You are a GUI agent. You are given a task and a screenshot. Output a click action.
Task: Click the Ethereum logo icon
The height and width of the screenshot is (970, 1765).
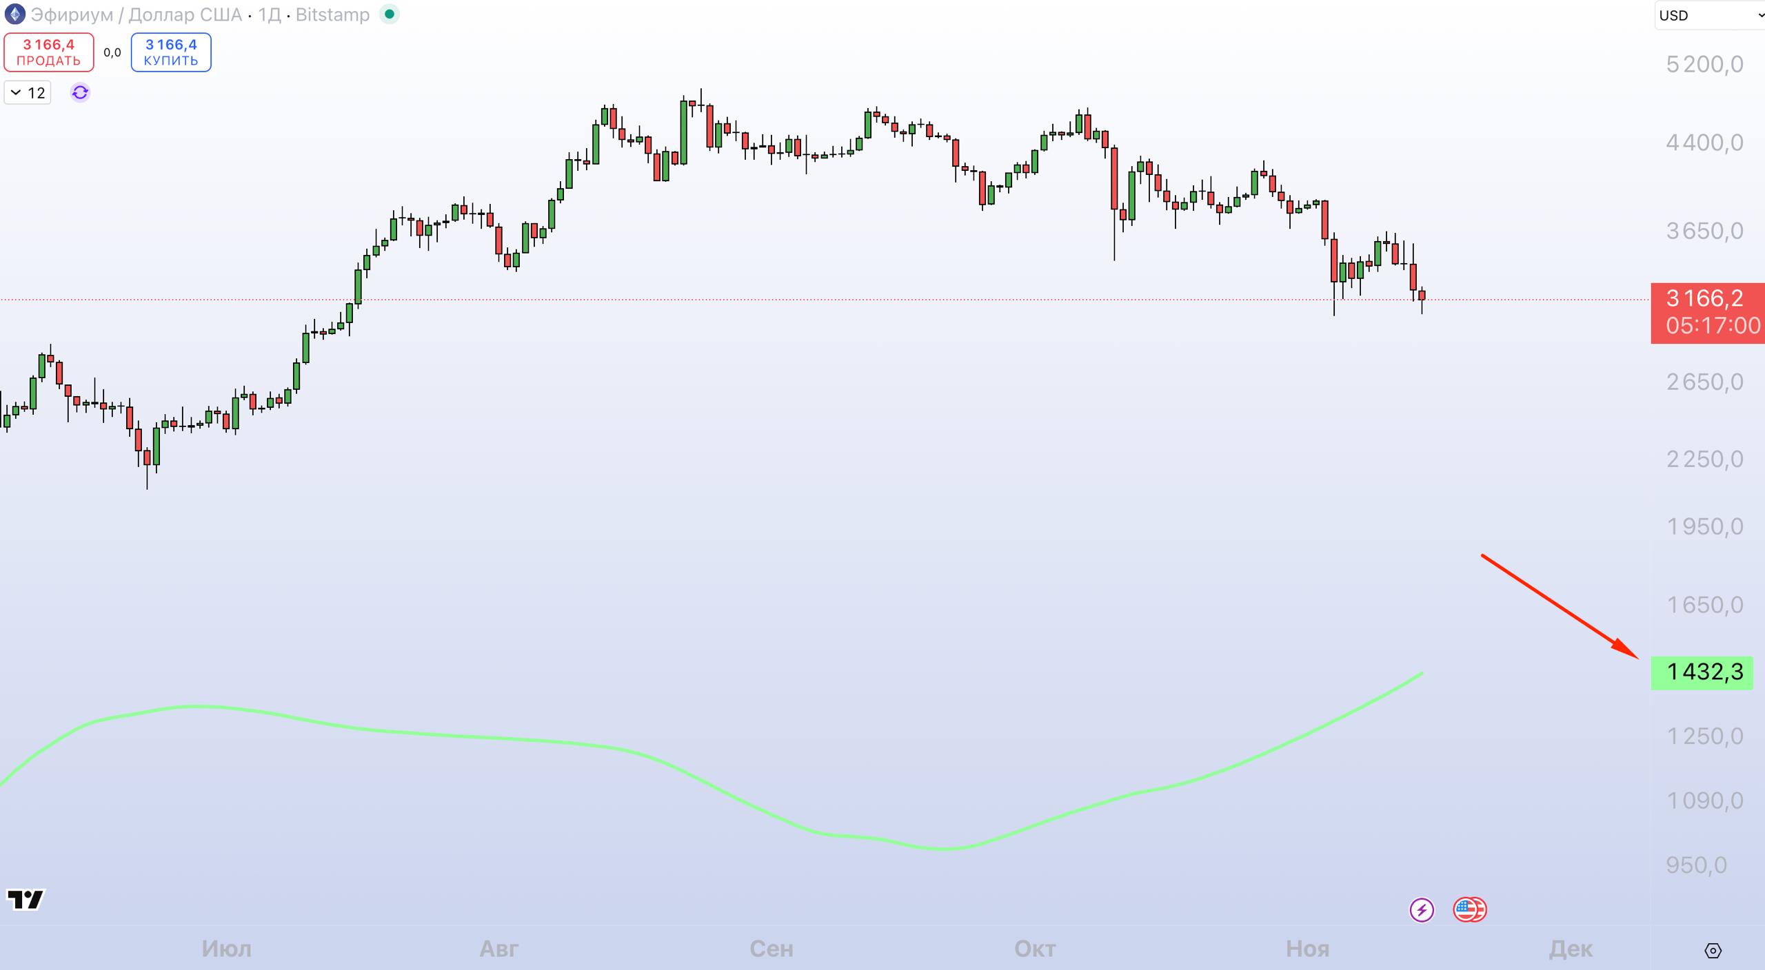point(14,14)
